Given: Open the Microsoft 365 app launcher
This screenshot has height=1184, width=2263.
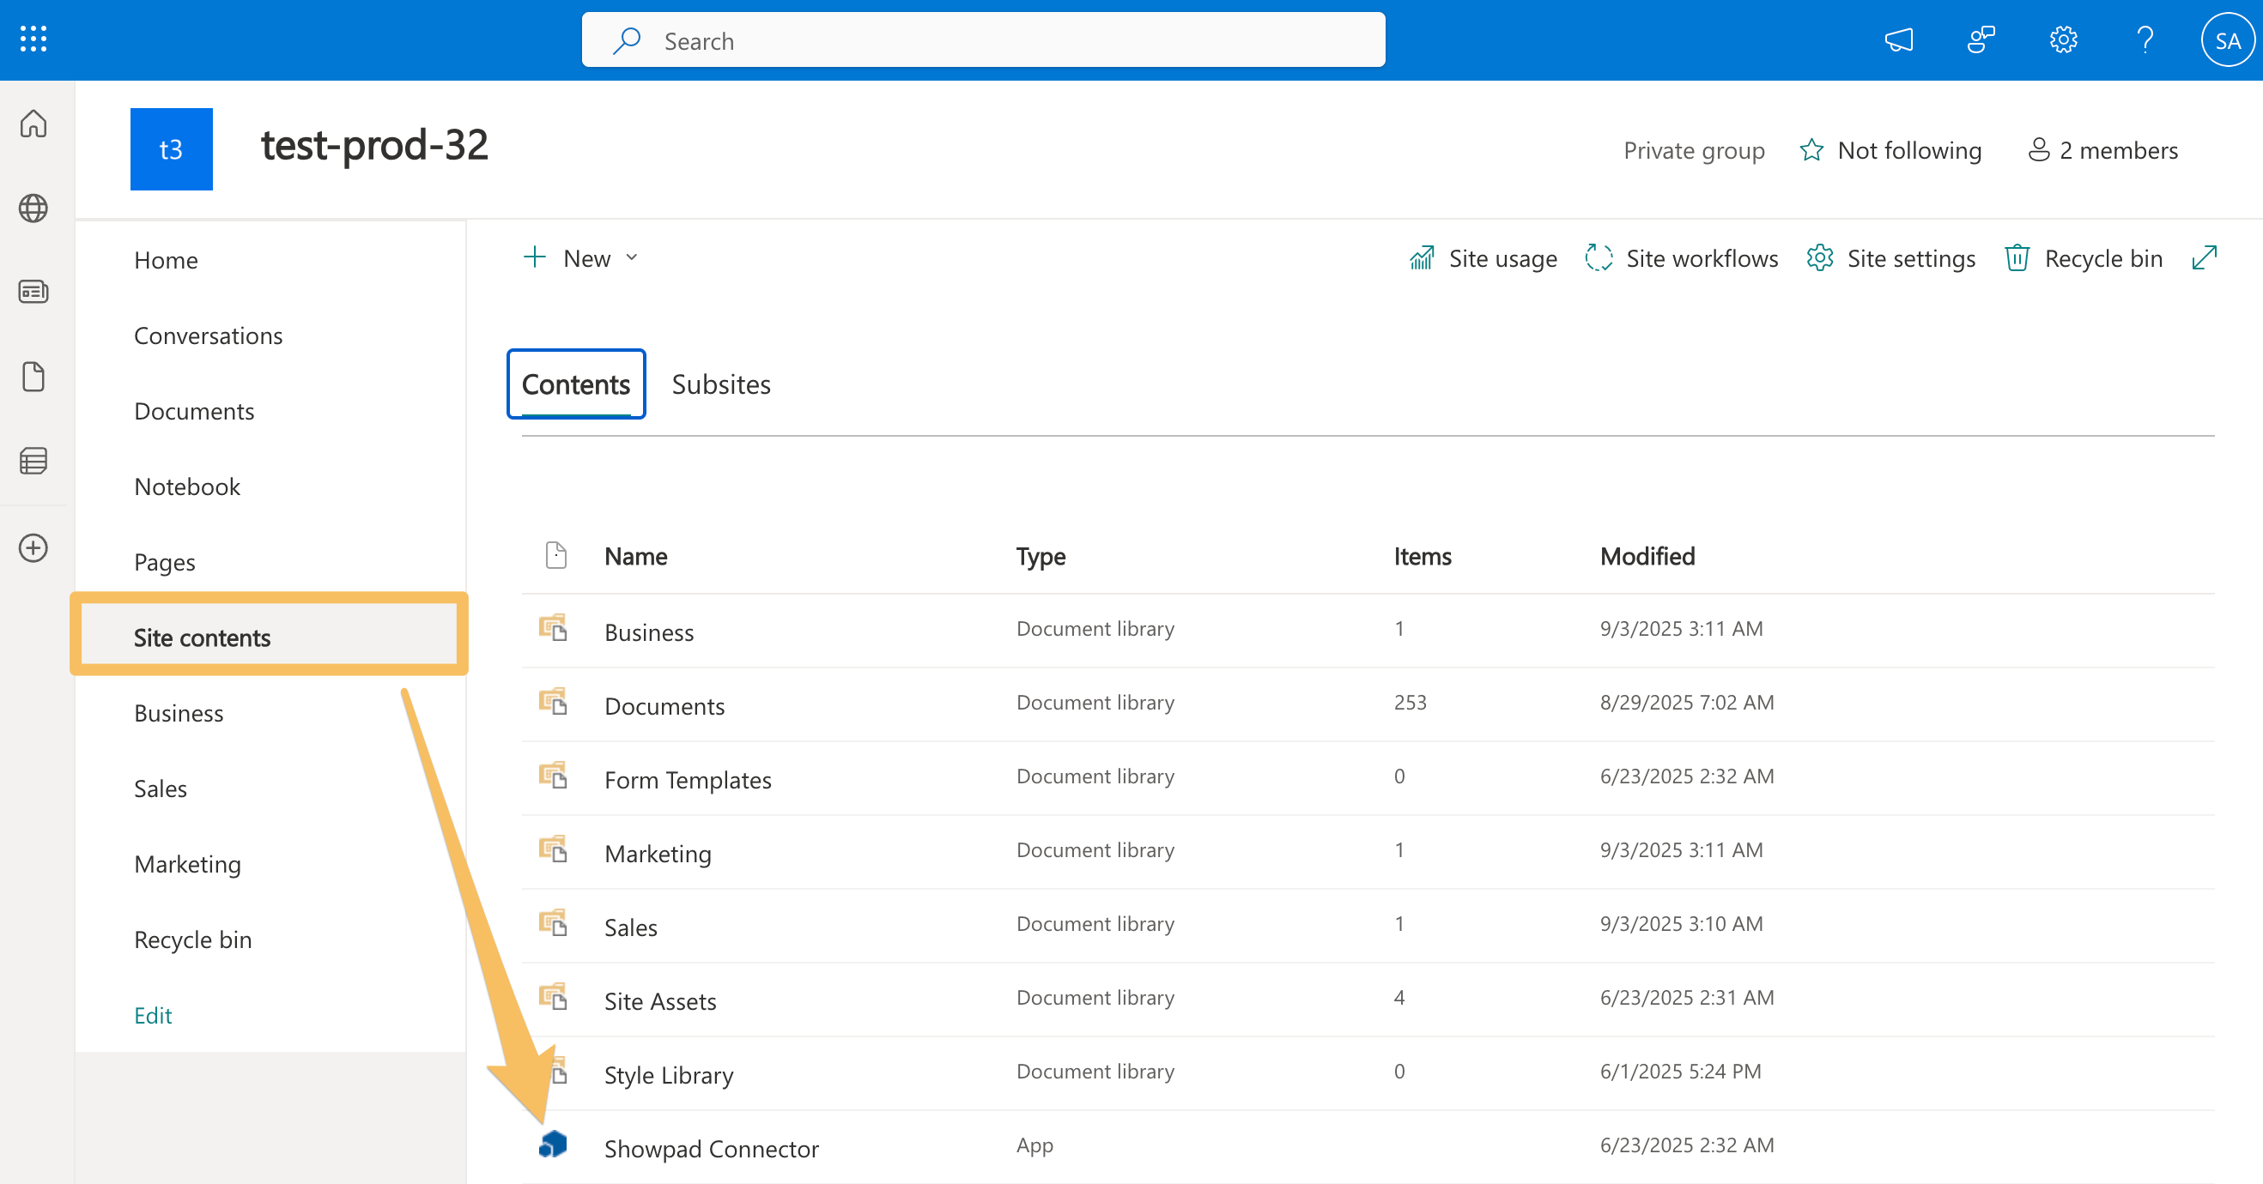Looking at the screenshot, I should click(33, 39).
